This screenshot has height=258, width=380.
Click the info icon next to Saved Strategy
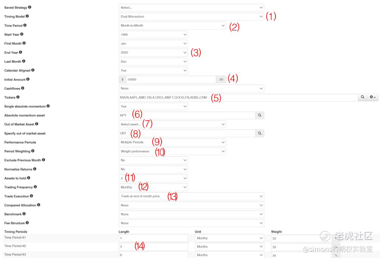click(x=29, y=7)
